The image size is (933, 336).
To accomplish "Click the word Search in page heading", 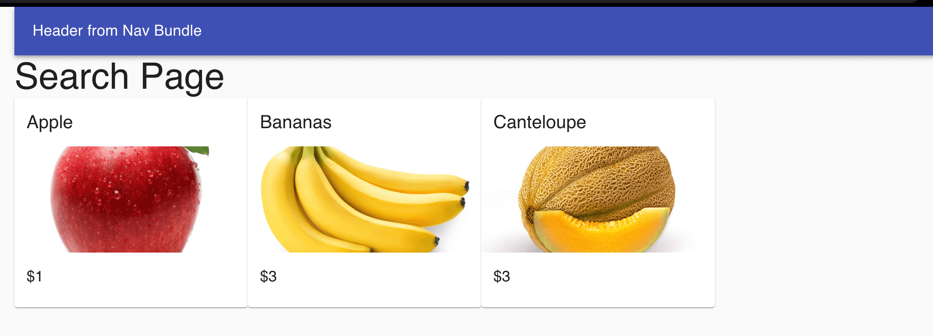I will tap(72, 77).
